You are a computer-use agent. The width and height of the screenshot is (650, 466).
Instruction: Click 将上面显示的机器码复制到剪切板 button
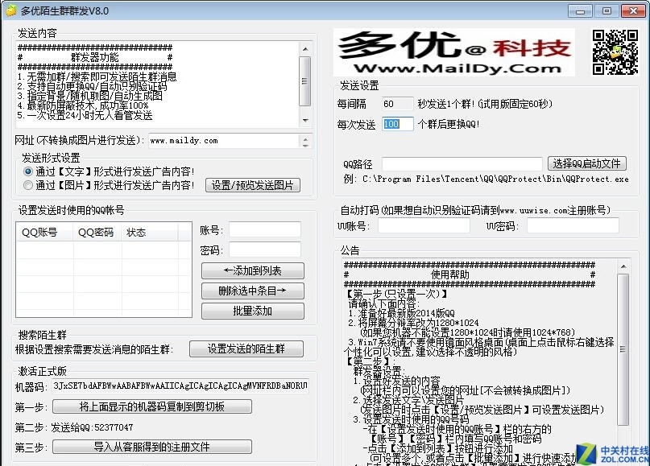152,406
